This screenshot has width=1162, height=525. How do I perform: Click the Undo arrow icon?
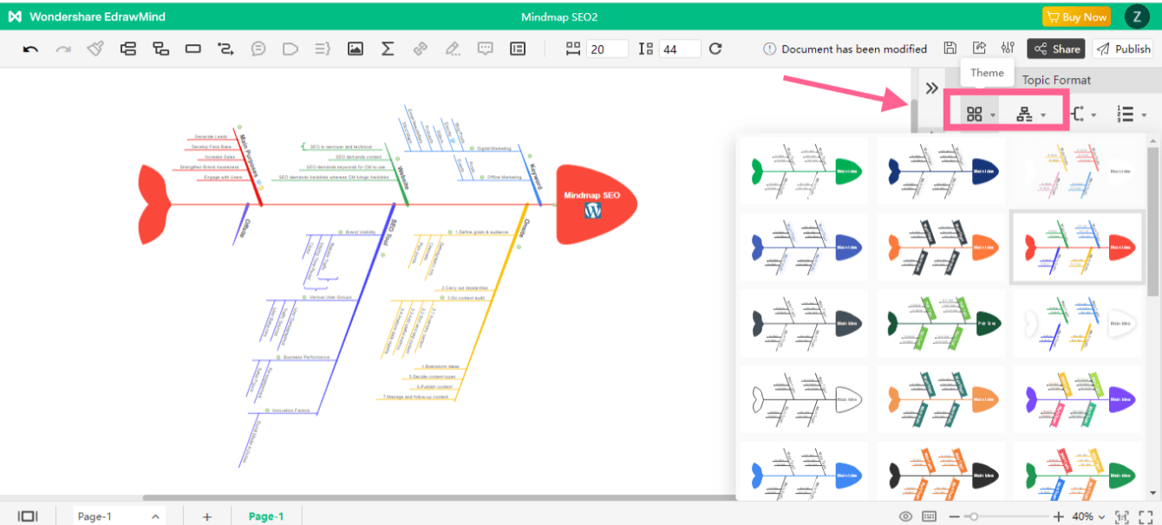pos(30,49)
